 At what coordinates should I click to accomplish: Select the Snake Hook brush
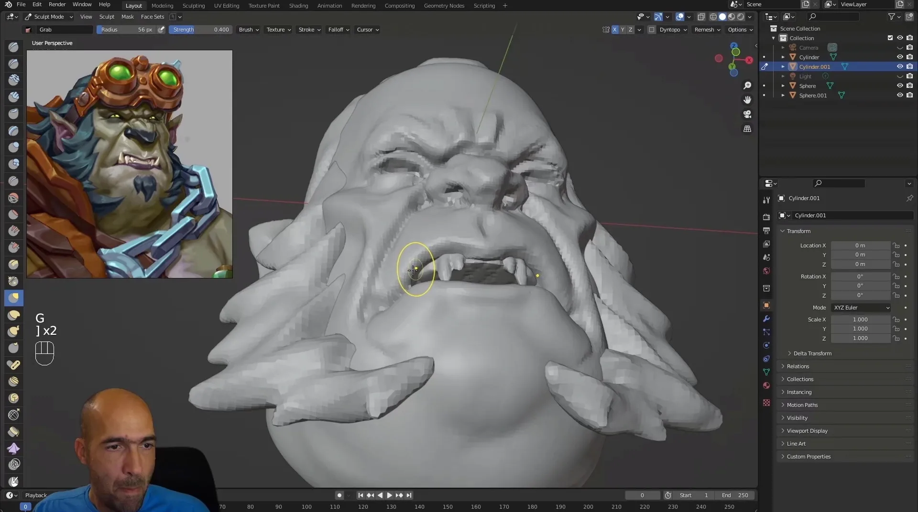click(13, 331)
